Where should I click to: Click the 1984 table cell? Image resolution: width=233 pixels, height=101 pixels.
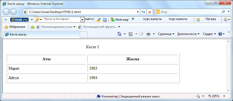tap(133, 78)
